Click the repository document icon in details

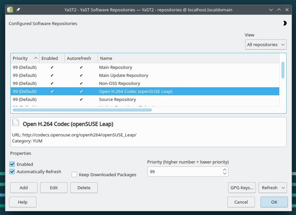click(16, 122)
